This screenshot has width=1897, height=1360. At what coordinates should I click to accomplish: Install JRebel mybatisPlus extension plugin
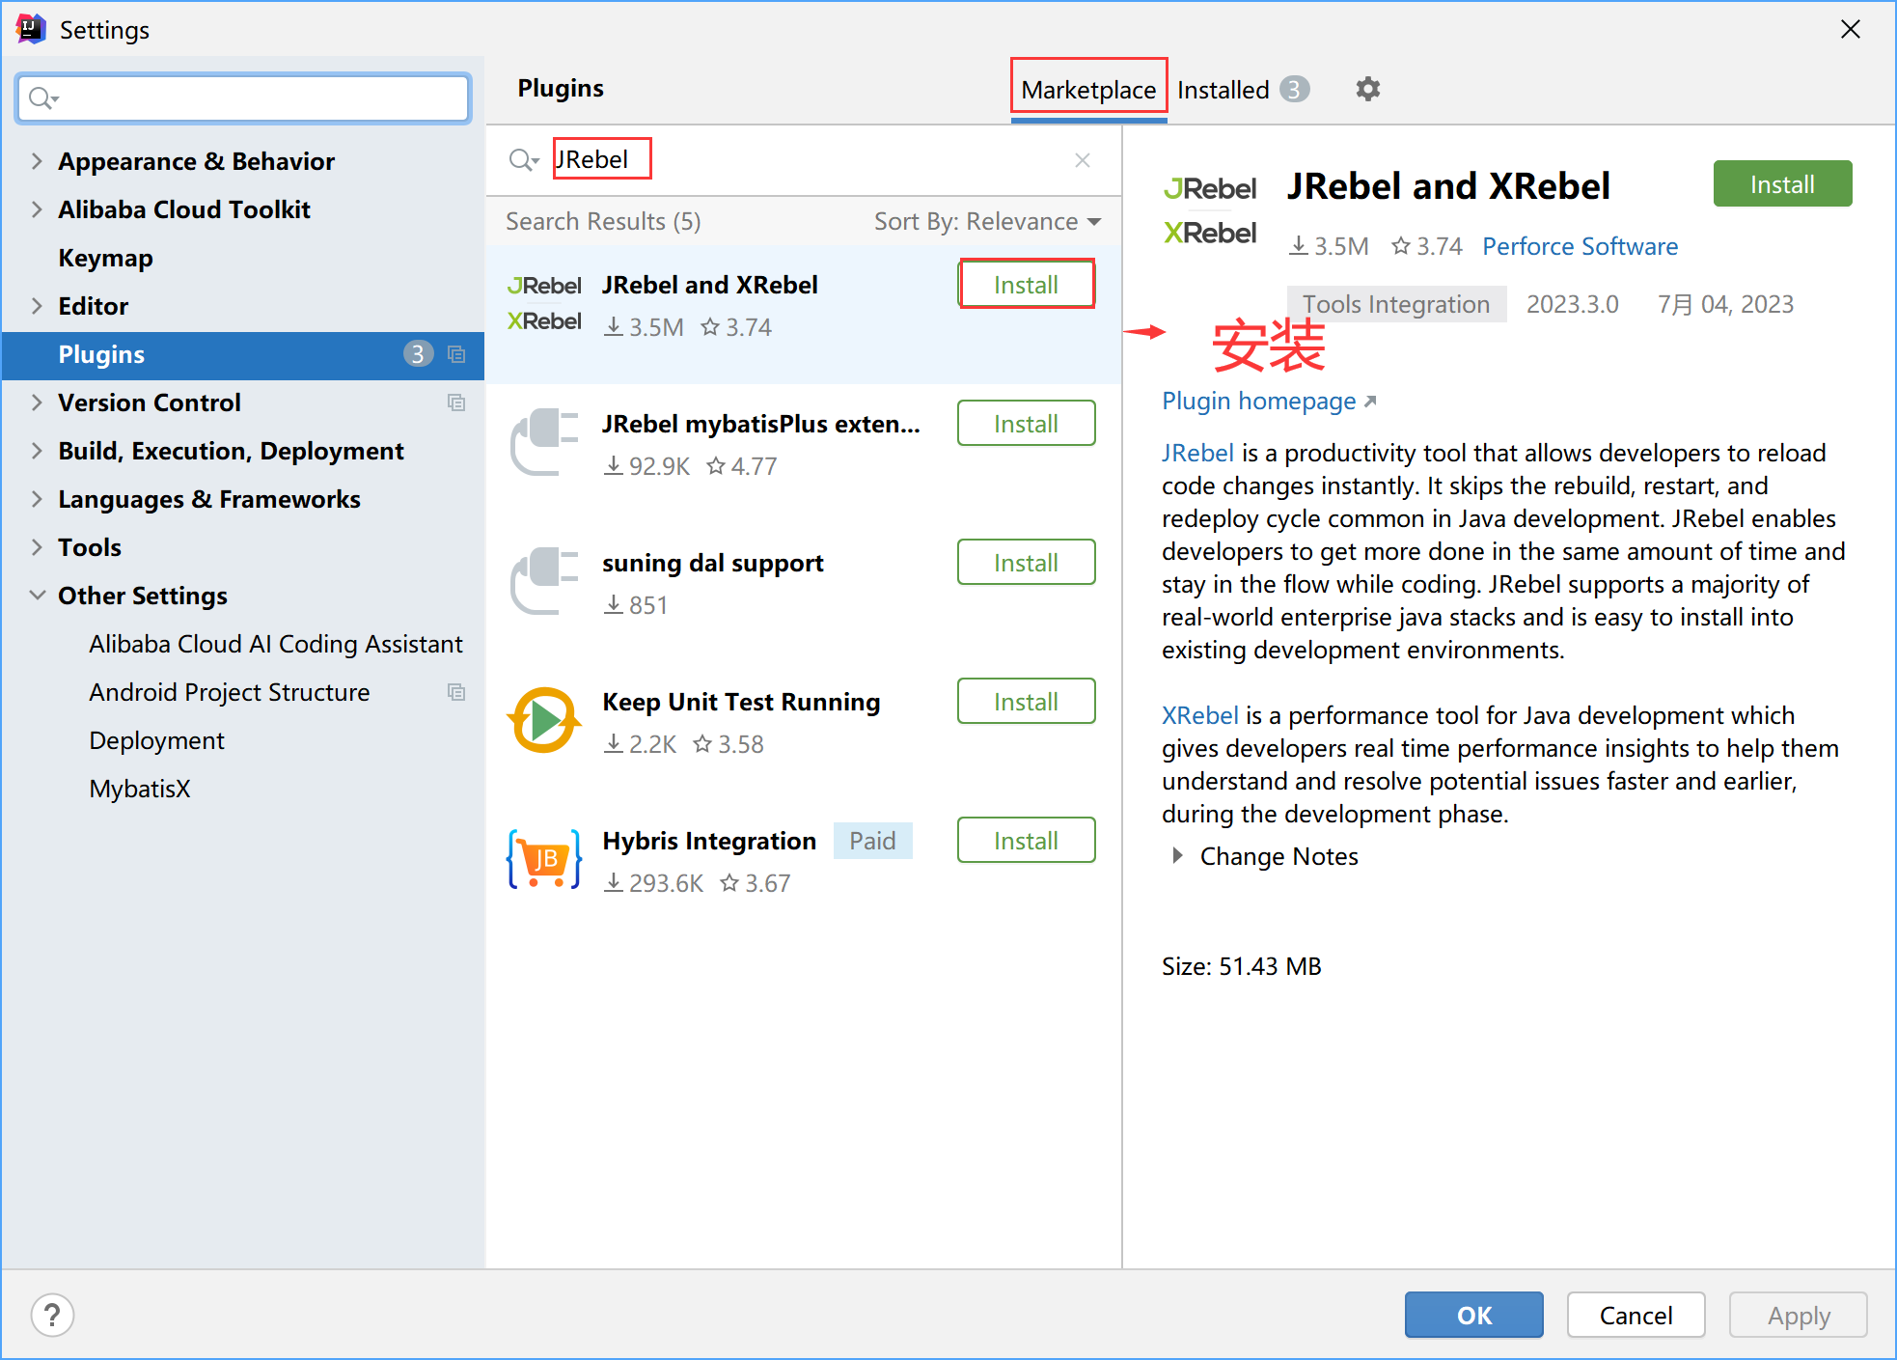pos(1026,424)
